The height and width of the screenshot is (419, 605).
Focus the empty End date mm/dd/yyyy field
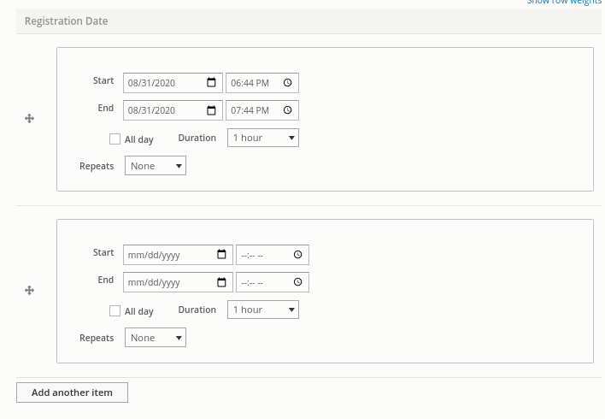point(179,282)
